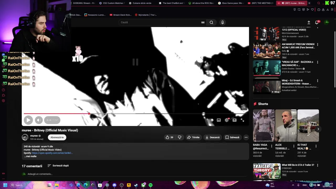Open browser extensions cube icon
This screenshot has width=336, height=189.
pyautogui.click(x=319, y=10)
